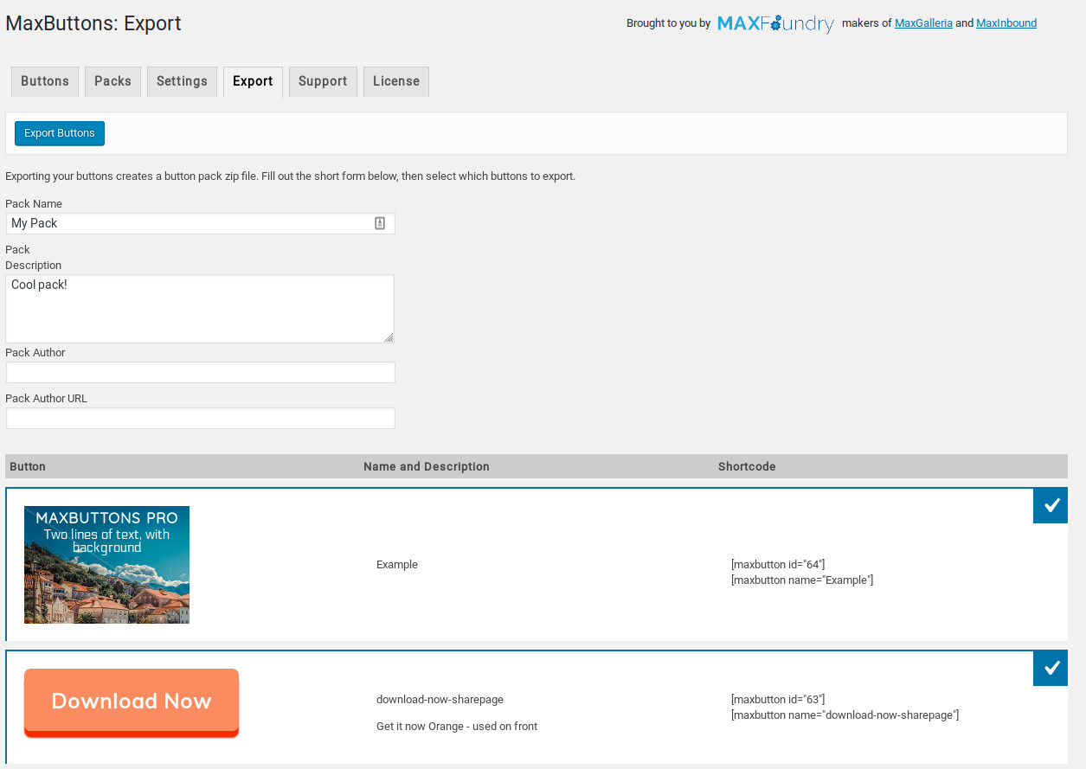
Task: Click the 'MaxButtons: Export' page heading
Action: click(93, 23)
